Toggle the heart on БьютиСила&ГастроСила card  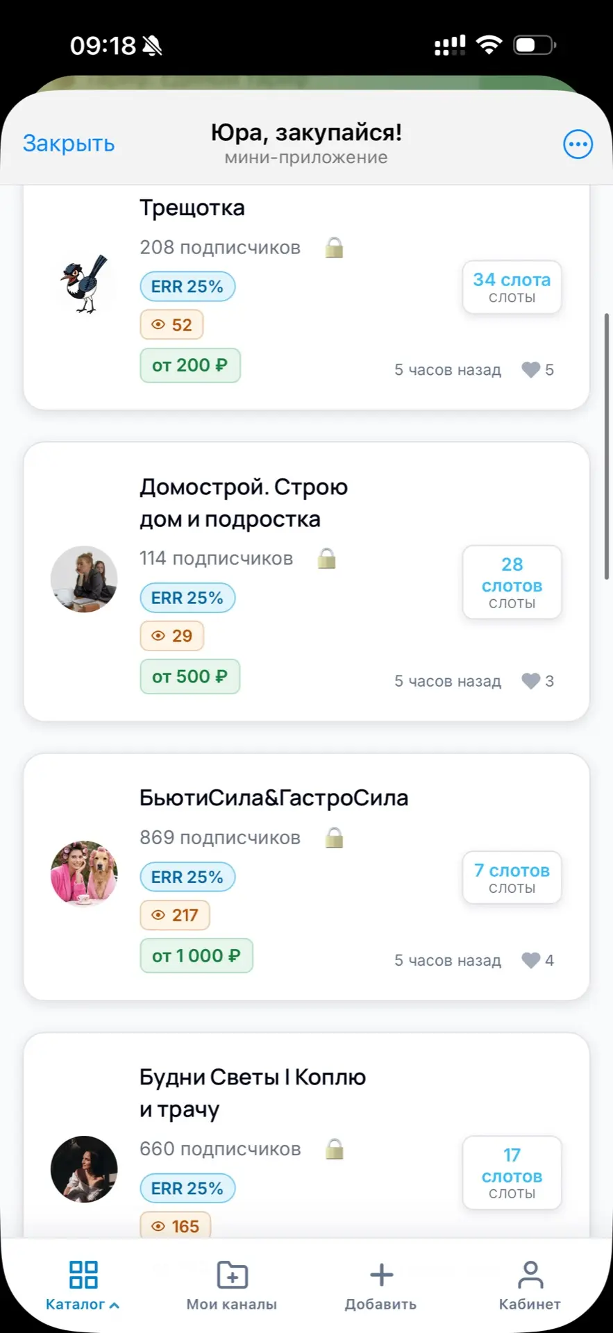(531, 960)
